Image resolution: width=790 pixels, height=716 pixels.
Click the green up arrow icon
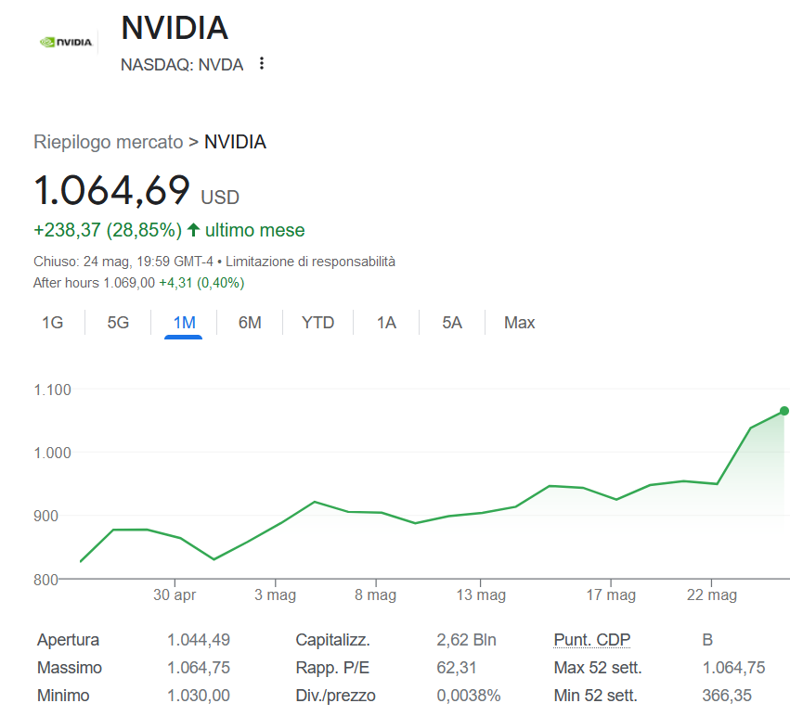pyautogui.click(x=193, y=229)
